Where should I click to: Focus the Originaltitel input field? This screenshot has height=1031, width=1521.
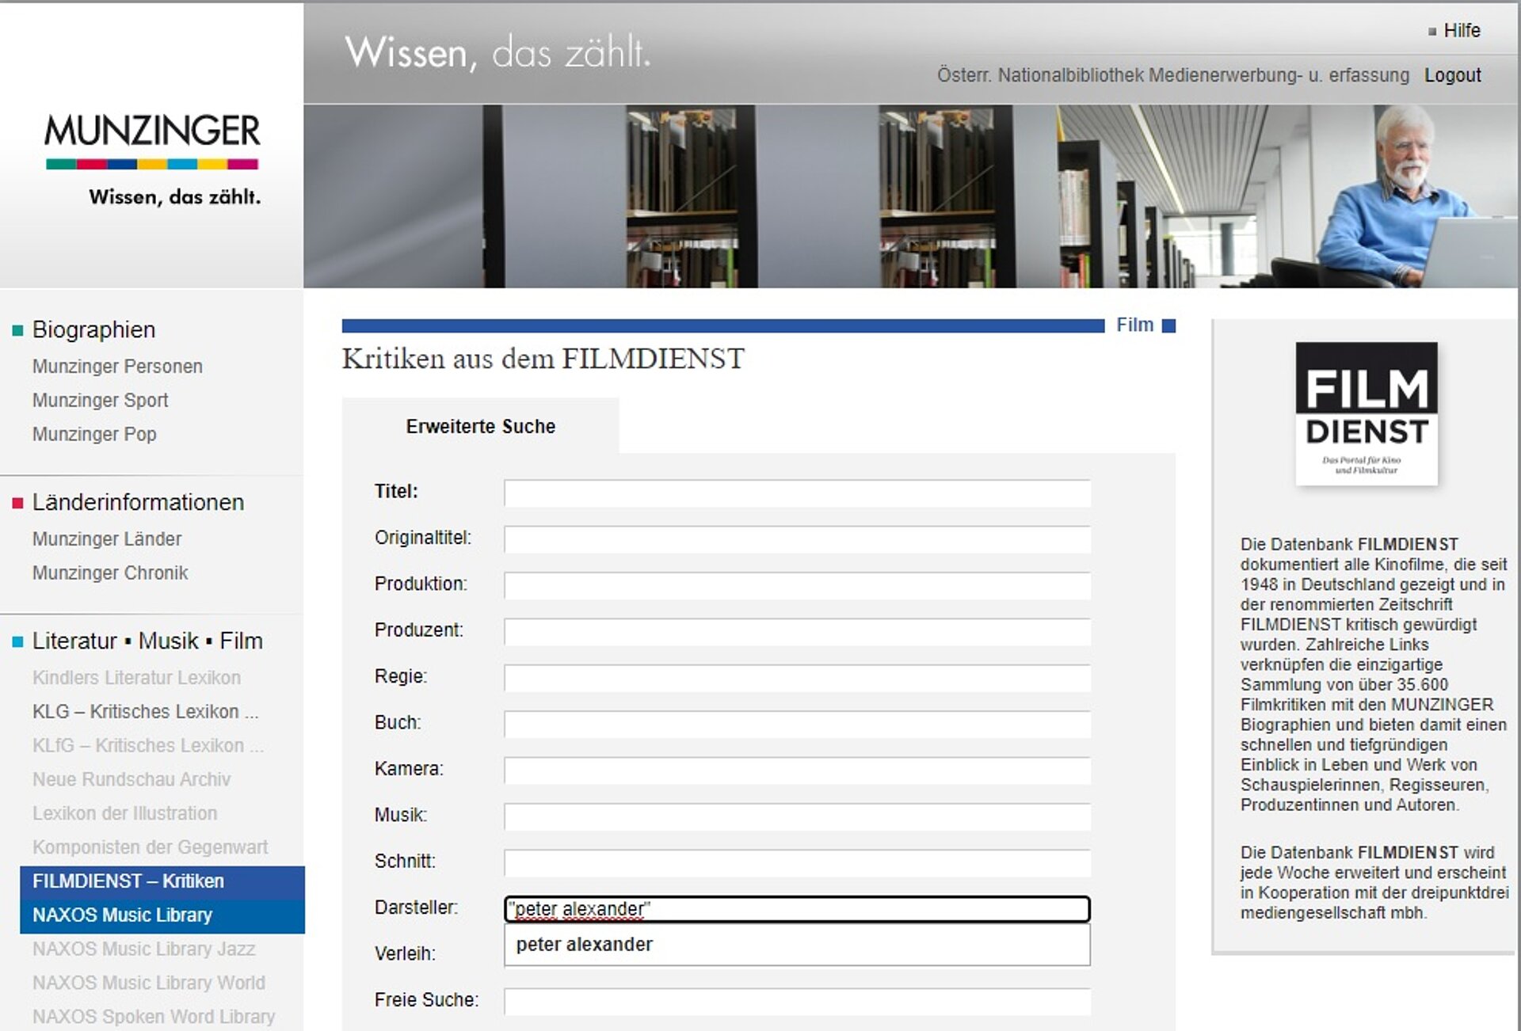(x=797, y=539)
